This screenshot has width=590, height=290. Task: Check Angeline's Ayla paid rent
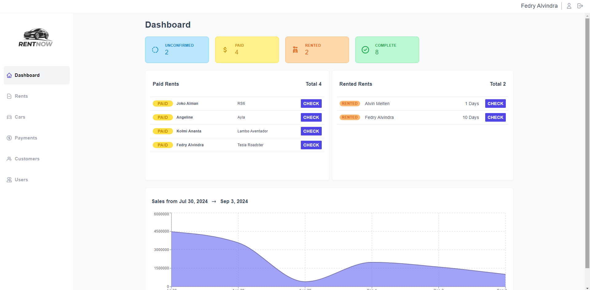(x=311, y=117)
